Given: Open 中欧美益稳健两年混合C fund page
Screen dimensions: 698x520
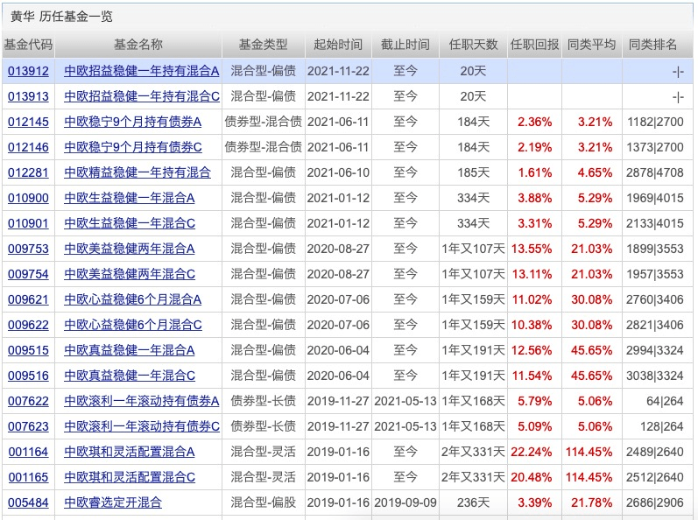Looking at the screenshot, I should tap(129, 273).
